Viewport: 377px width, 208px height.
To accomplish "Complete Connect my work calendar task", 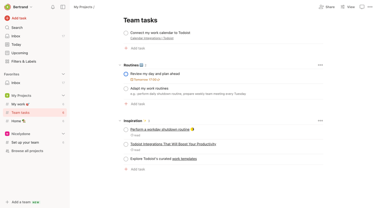I will pos(126,33).
